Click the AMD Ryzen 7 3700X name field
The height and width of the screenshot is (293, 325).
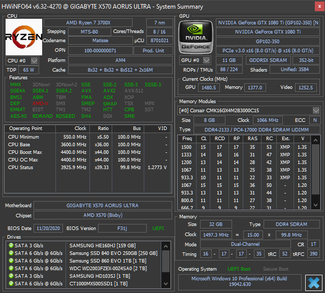click(88, 22)
